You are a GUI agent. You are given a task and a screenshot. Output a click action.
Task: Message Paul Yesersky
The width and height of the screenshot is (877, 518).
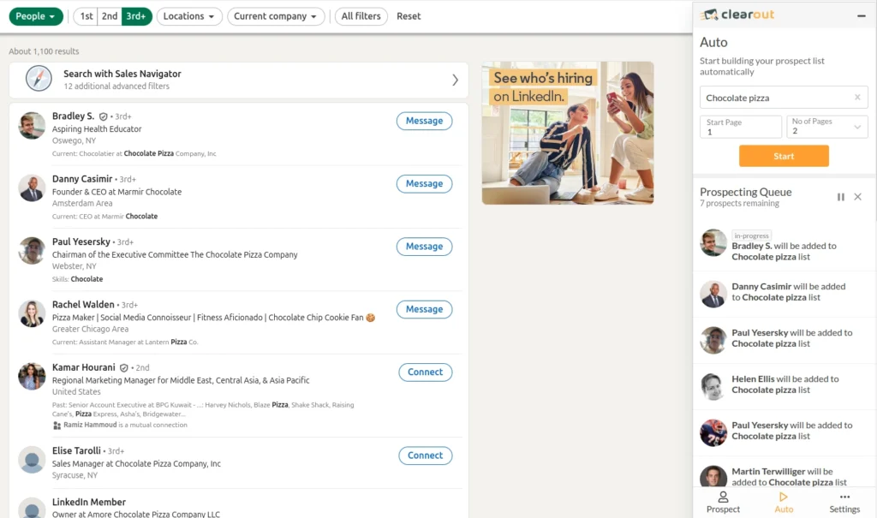[424, 246]
